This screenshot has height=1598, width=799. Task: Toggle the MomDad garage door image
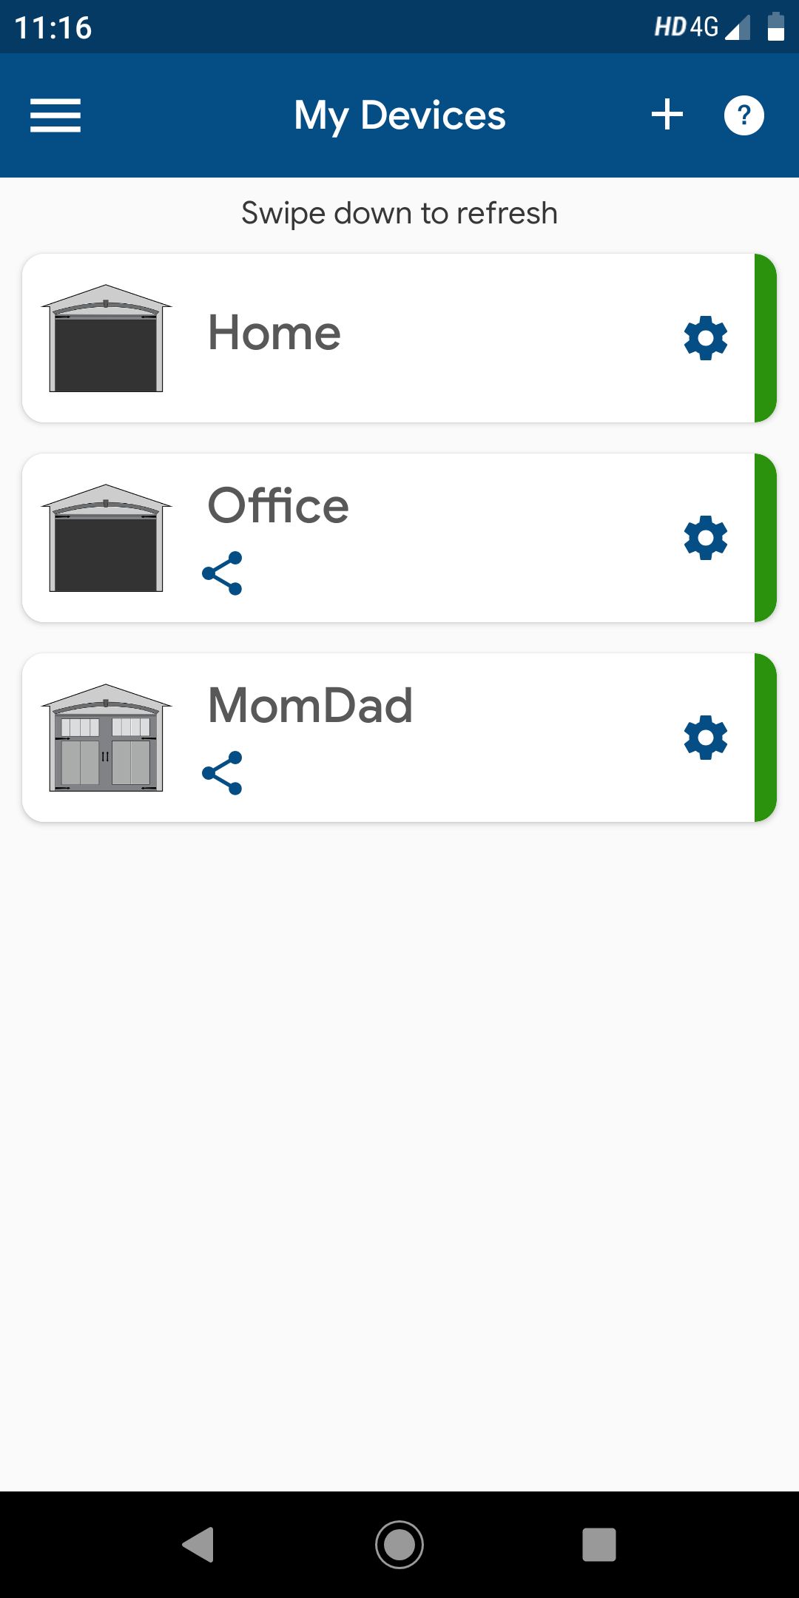point(106,738)
